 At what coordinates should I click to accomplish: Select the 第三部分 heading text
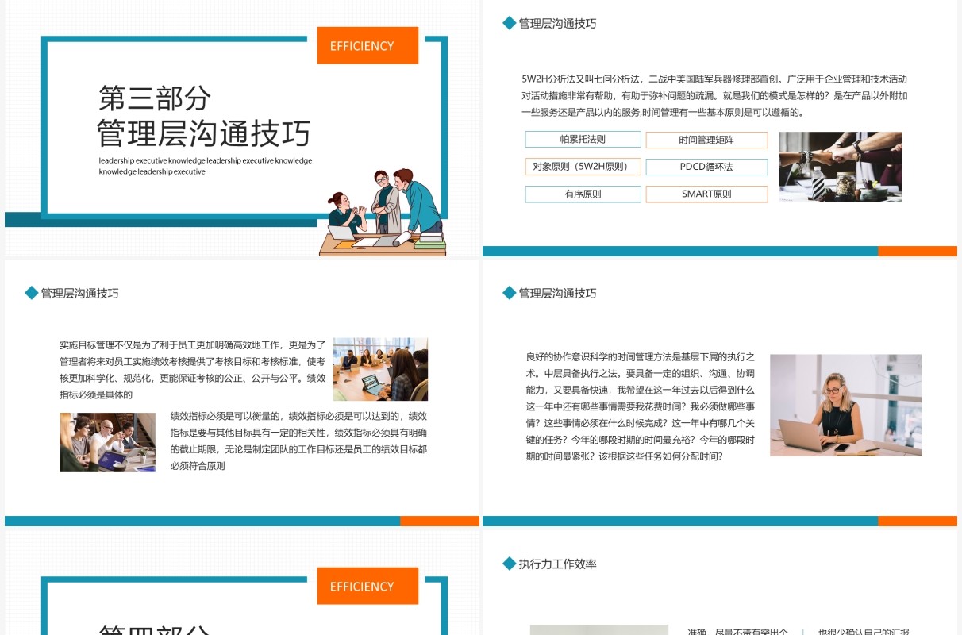[155, 98]
